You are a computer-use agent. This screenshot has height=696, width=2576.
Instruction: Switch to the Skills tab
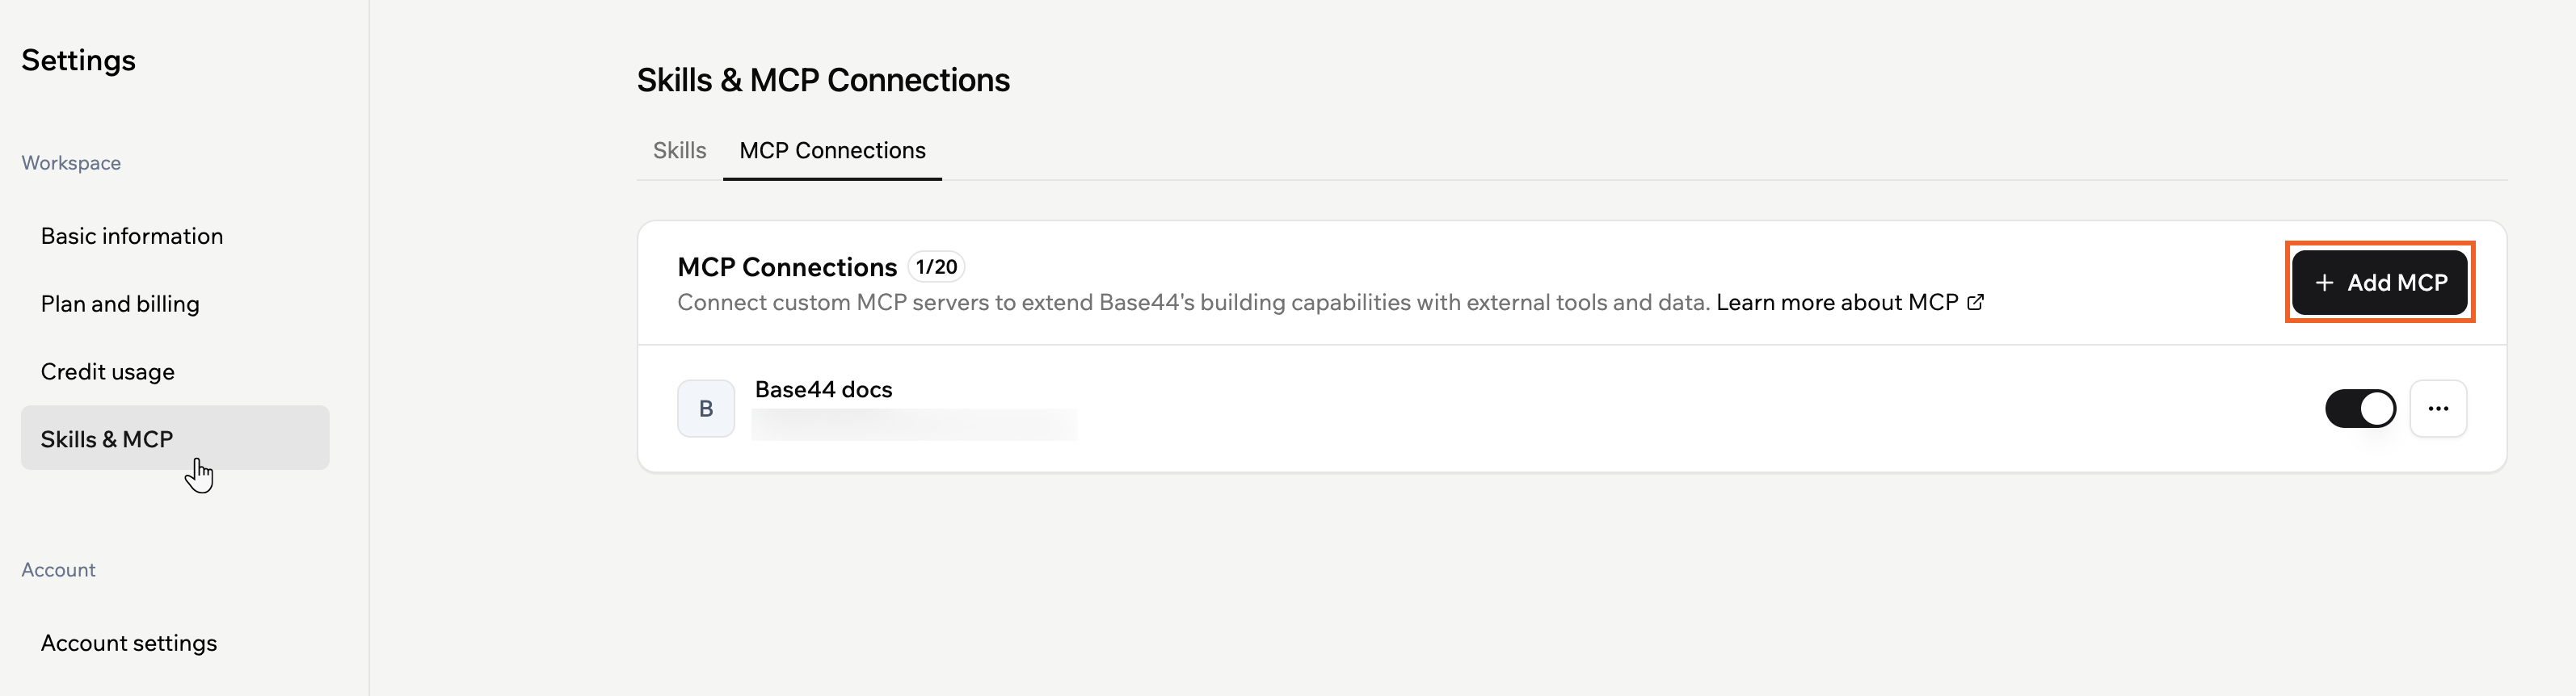pos(679,150)
